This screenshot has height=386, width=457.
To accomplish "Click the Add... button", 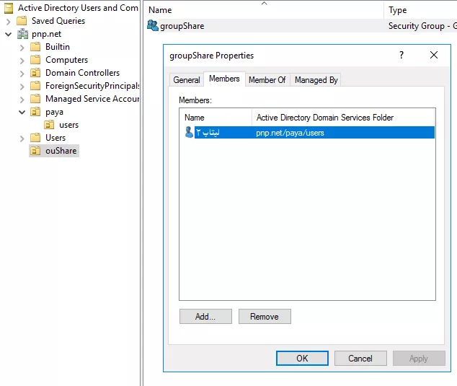I will 205,317.
